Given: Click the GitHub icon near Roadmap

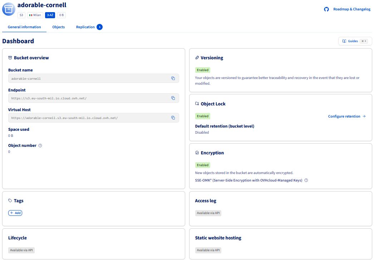Looking at the screenshot, I should [x=326, y=9].
